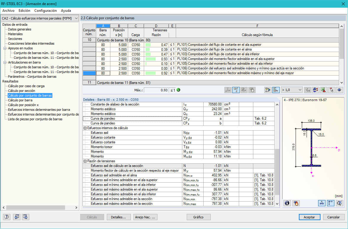Viewport: 348px width, 229px height.
Task: Click the 'Anejo Nac. ...' button
Action: [145, 217]
